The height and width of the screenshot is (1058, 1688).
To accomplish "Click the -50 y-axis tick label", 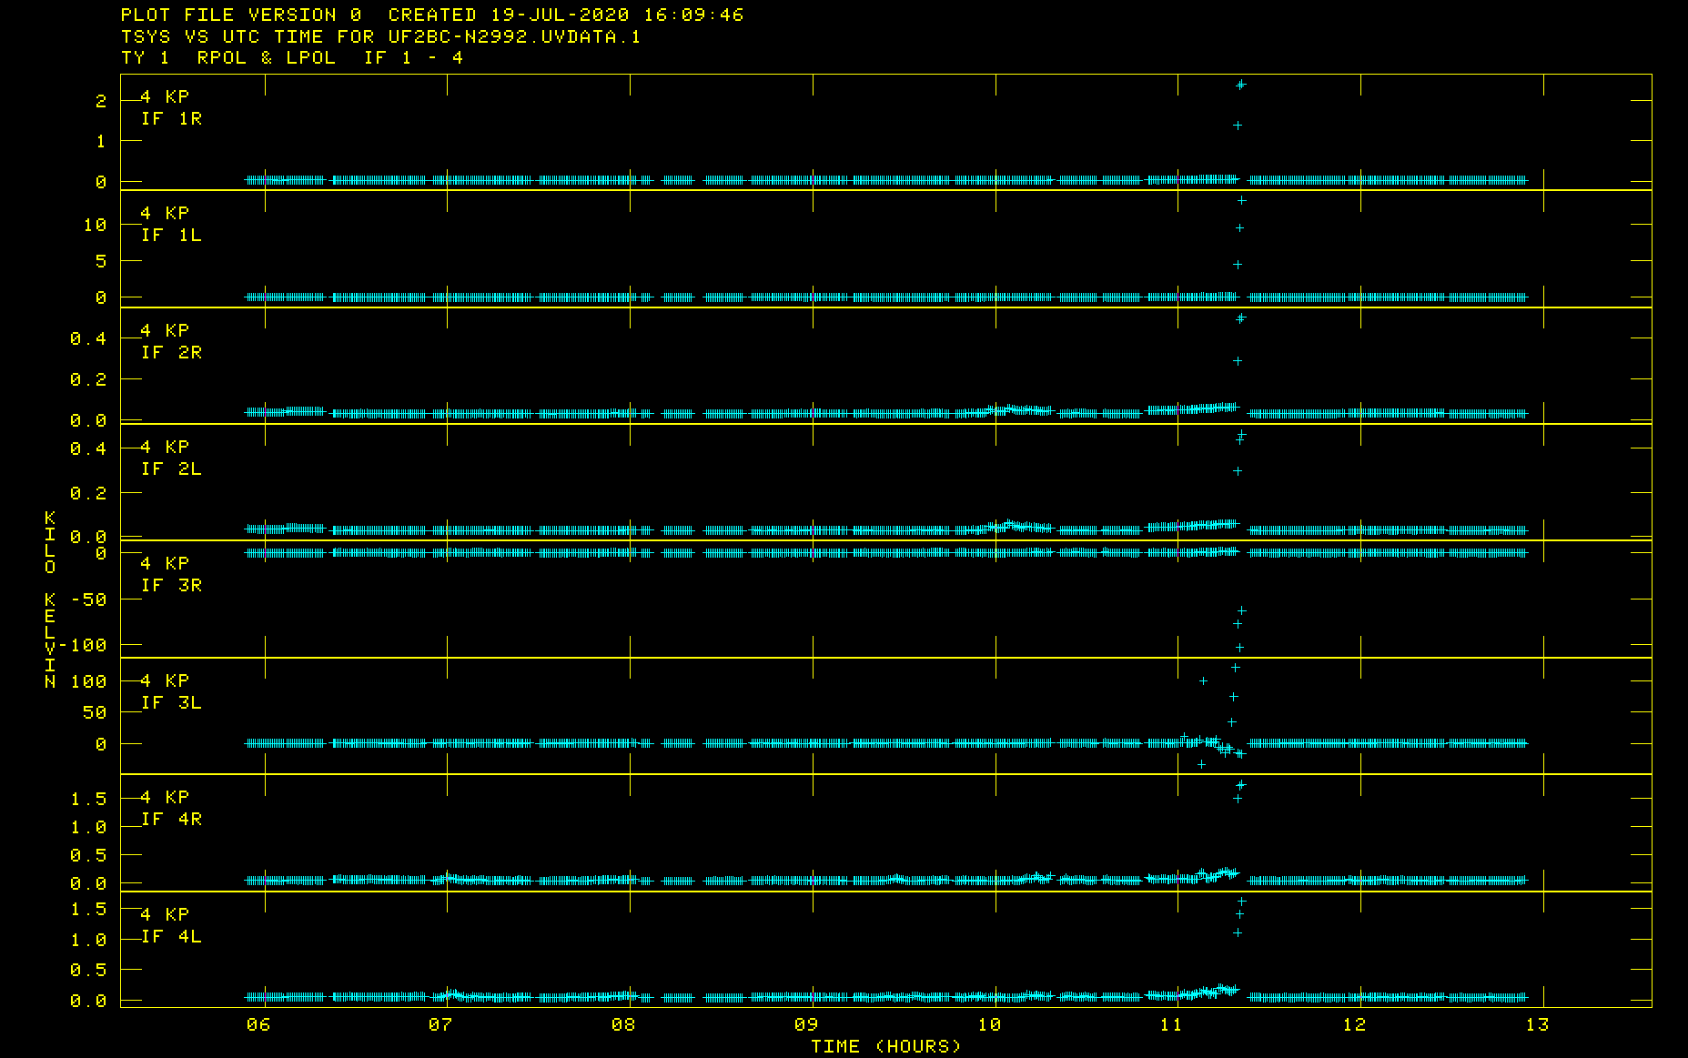I will tap(88, 600).
